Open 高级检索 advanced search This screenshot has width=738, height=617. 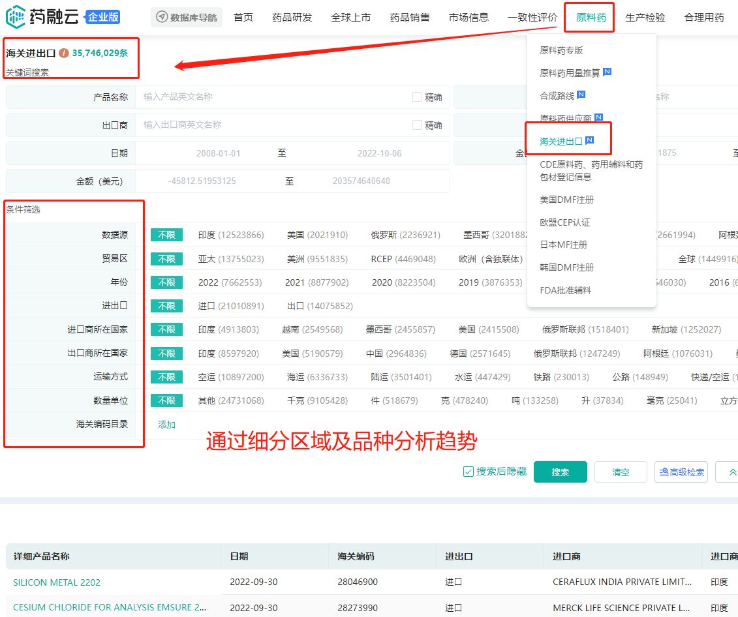(681, 472)
